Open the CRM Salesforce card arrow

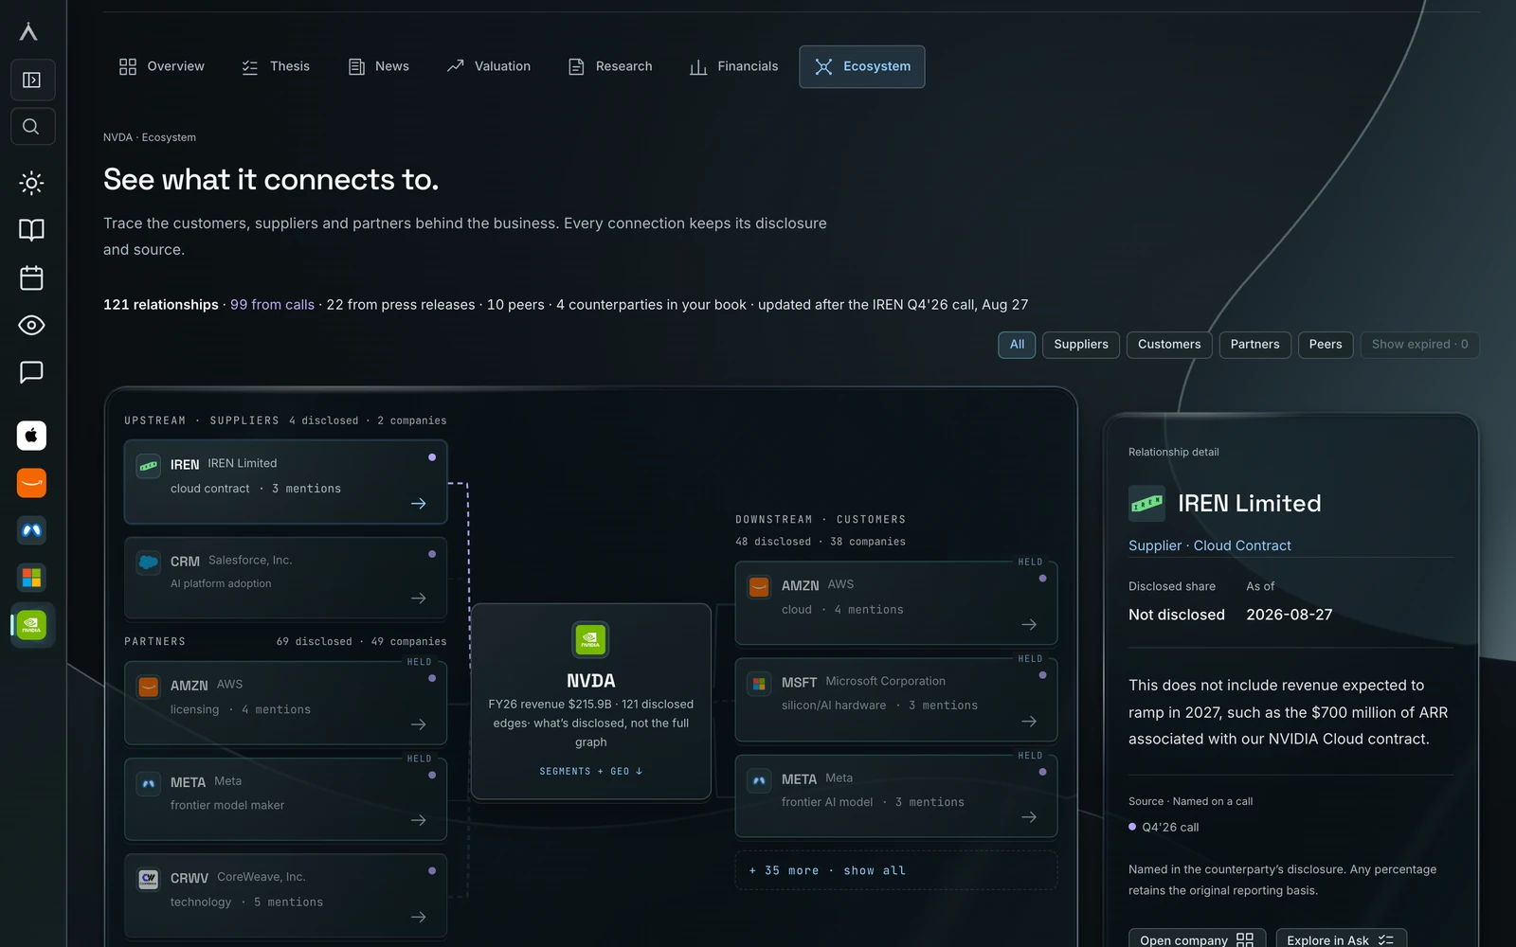419,599
